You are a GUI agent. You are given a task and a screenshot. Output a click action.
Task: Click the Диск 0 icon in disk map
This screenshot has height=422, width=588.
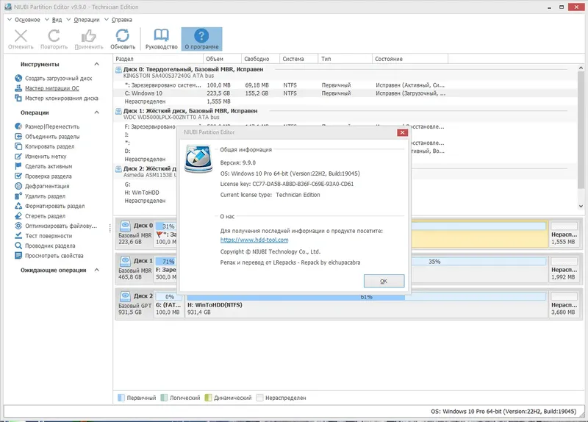click(x=125, y=226)
